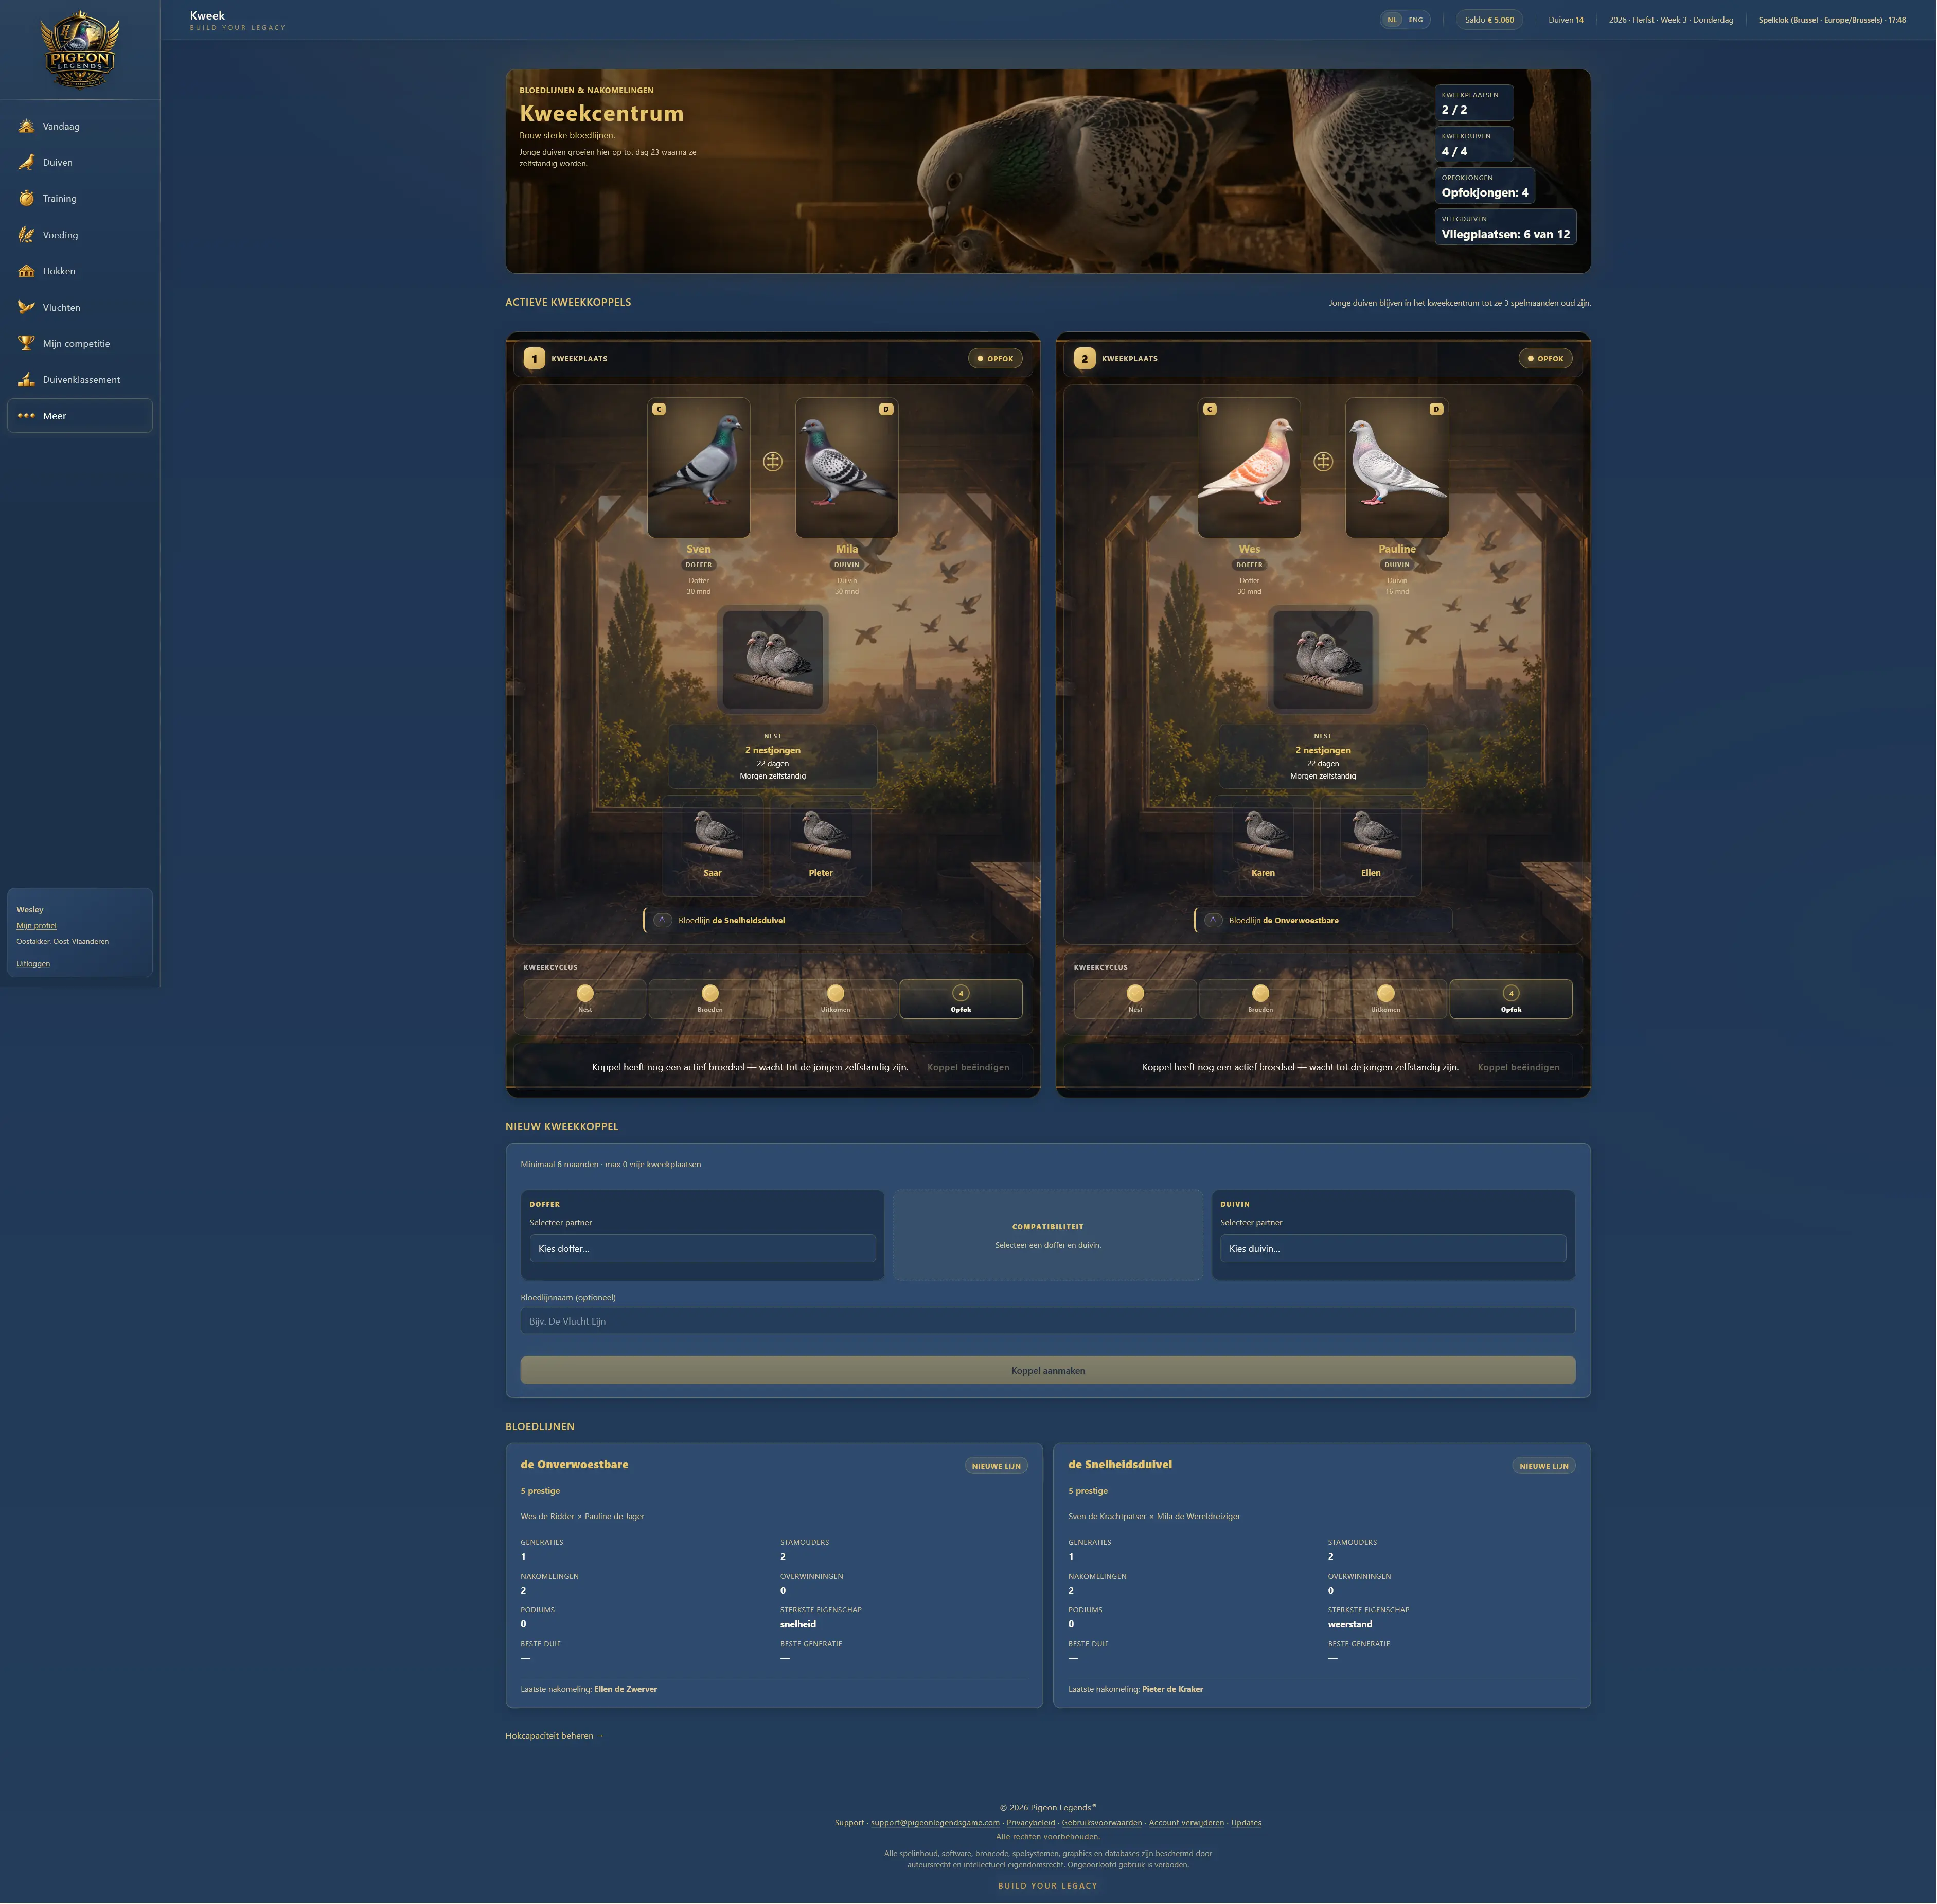Open the Vluchten wings icon
Screen dimensions: 1937x1904
(x=26, y=307)
